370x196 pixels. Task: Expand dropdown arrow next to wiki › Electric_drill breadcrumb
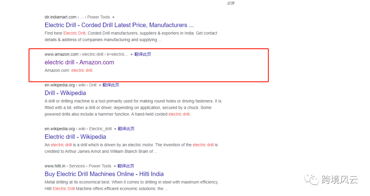click(115, 129)
